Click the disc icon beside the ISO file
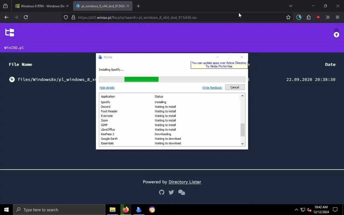Viewport: 344px width, 215px height. 12,79
